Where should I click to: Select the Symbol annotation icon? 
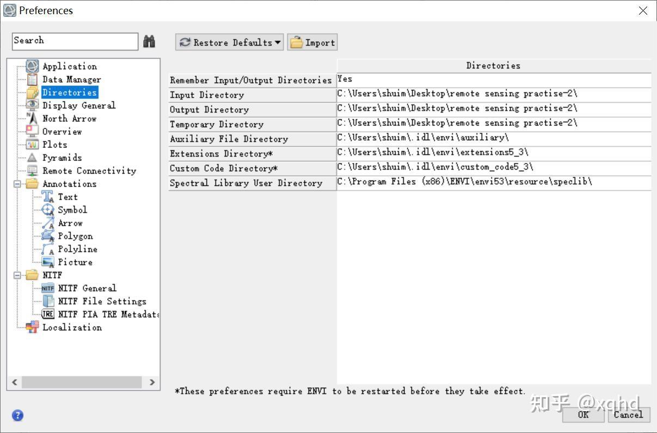[48, 210]
